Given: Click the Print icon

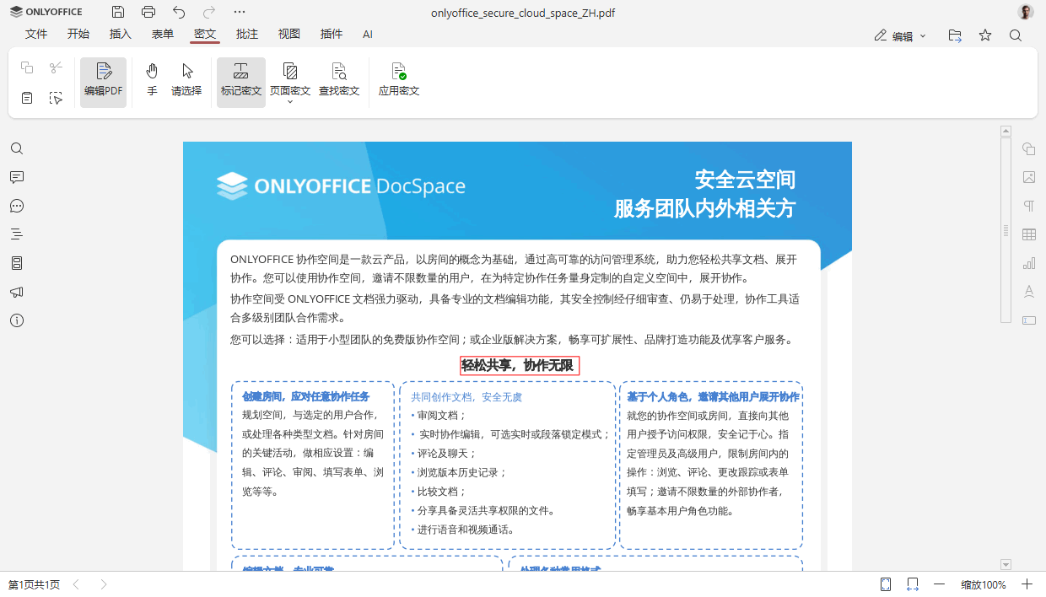Looking at the screenshot, I should [148, 12].
